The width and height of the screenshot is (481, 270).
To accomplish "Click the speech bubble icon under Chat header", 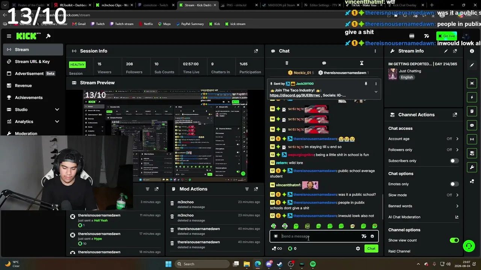I will [x=324, y=63].
